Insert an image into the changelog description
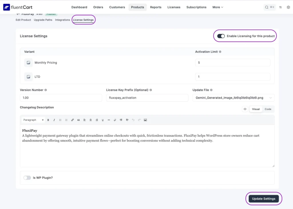Image resolution: width=293 pixels, height=209 pixels. 145,120
